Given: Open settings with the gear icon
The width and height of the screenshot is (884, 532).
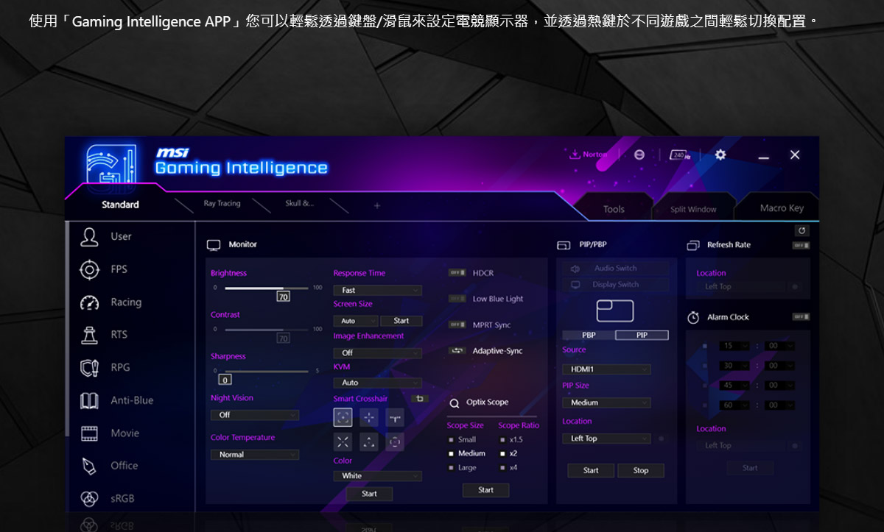Looking at the screenshot, I should point(720,155).
